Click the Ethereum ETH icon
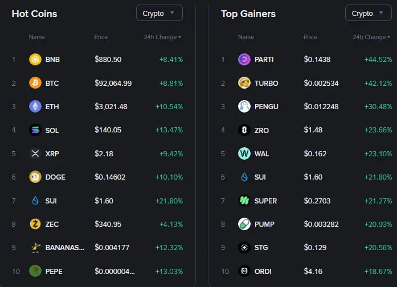Screen dimensions: 397x287 [35, 106]
